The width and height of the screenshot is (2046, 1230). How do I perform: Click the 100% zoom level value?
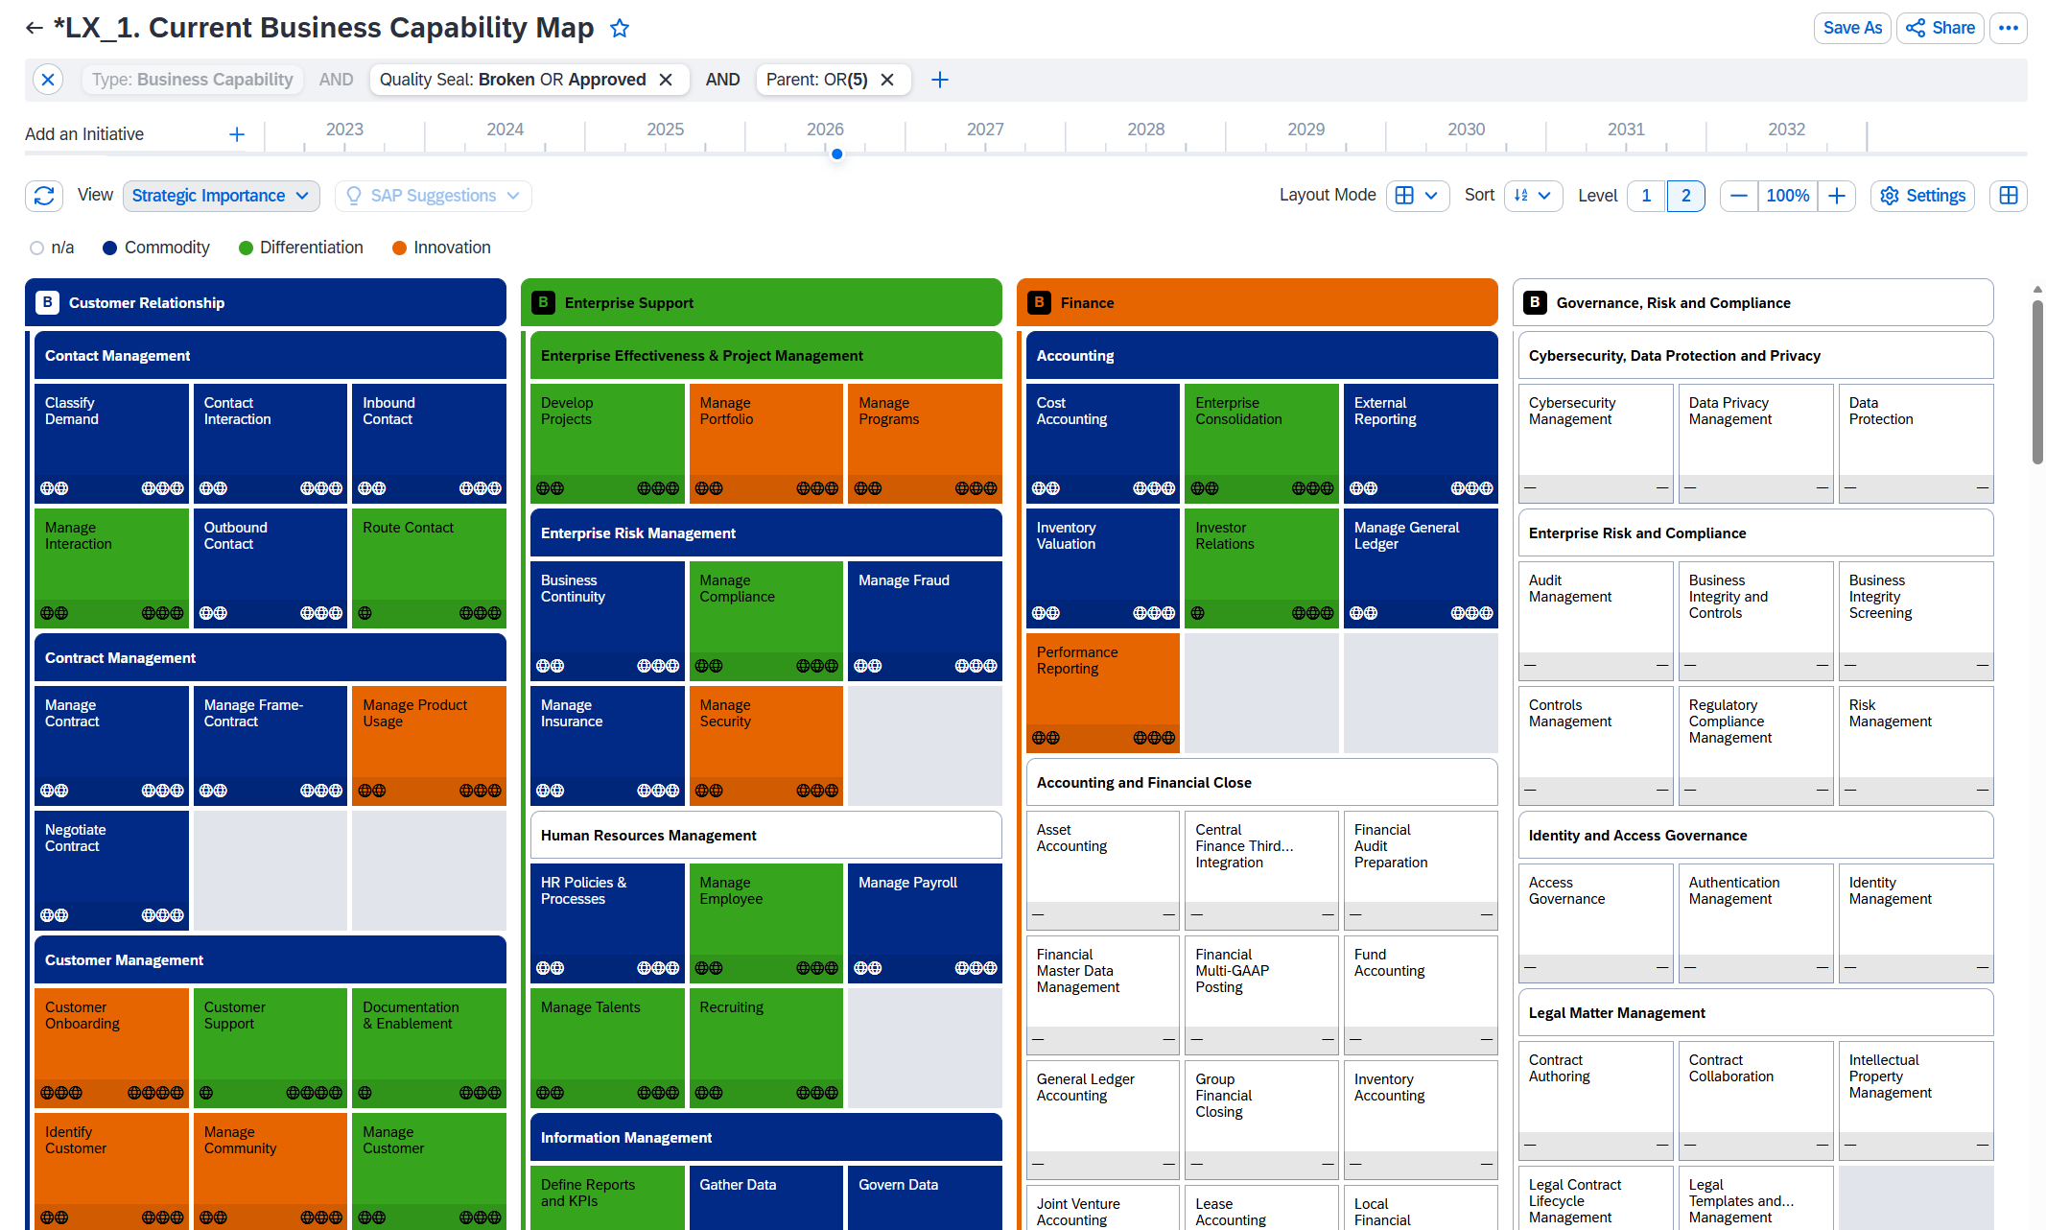[1788, 196]
